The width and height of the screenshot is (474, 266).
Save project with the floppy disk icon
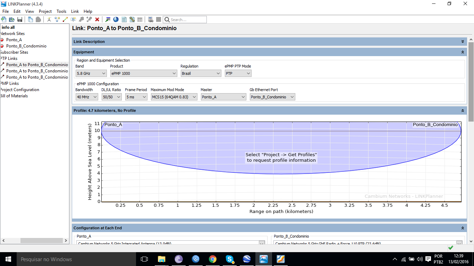19,20
